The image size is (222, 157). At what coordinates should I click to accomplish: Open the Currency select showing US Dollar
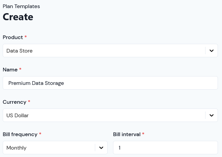(110, 115)
